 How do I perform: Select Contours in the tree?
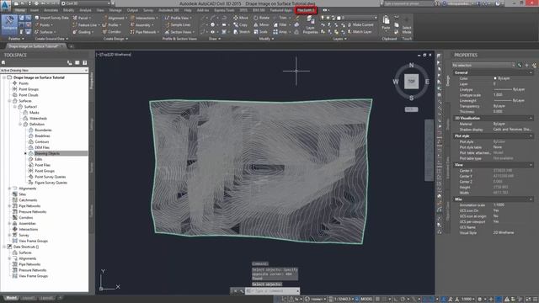(x=42, y=142)
